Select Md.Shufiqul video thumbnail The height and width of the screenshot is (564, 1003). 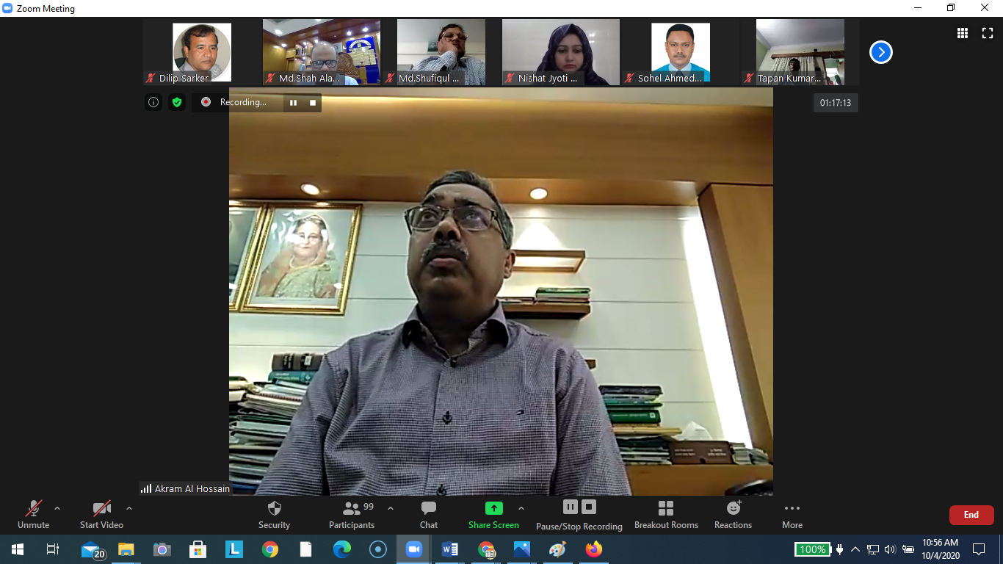point(441,52)
